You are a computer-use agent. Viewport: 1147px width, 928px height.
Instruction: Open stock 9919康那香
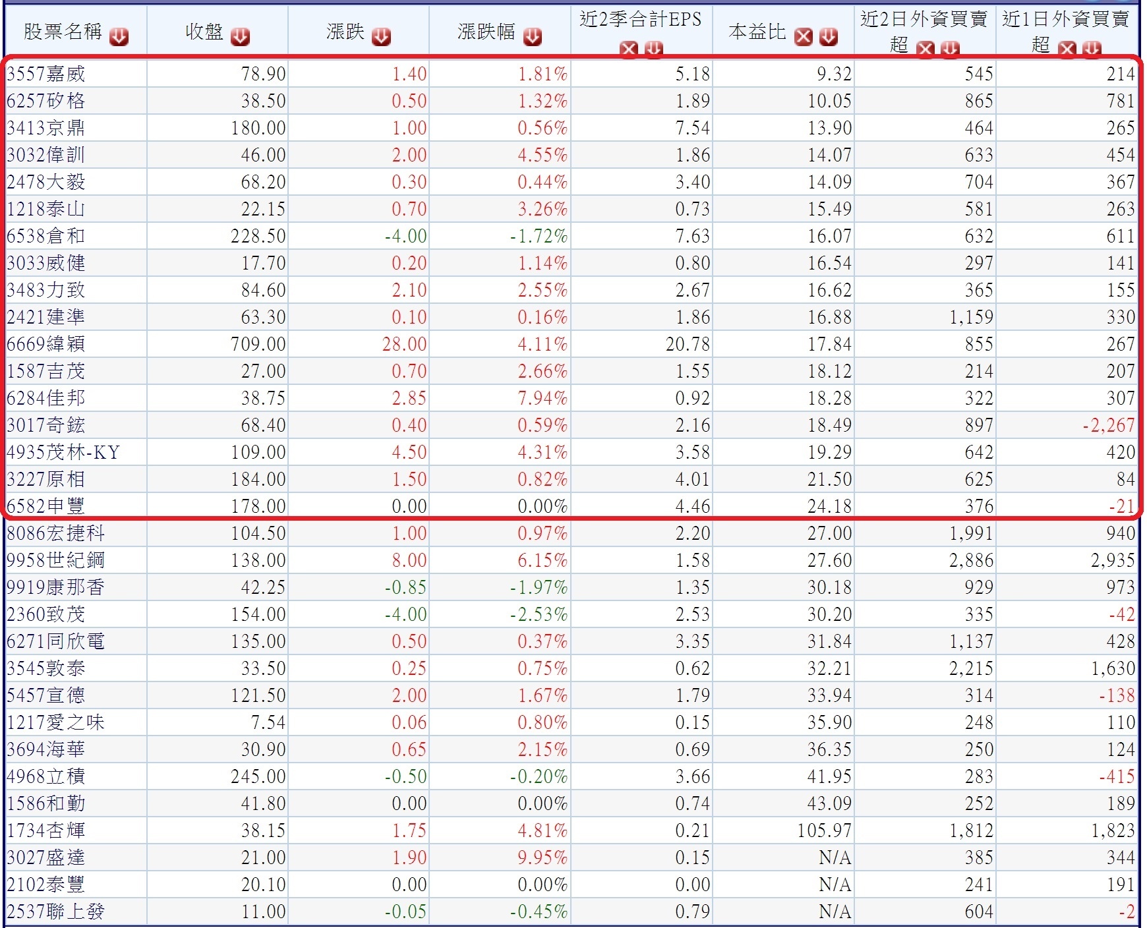56,587
